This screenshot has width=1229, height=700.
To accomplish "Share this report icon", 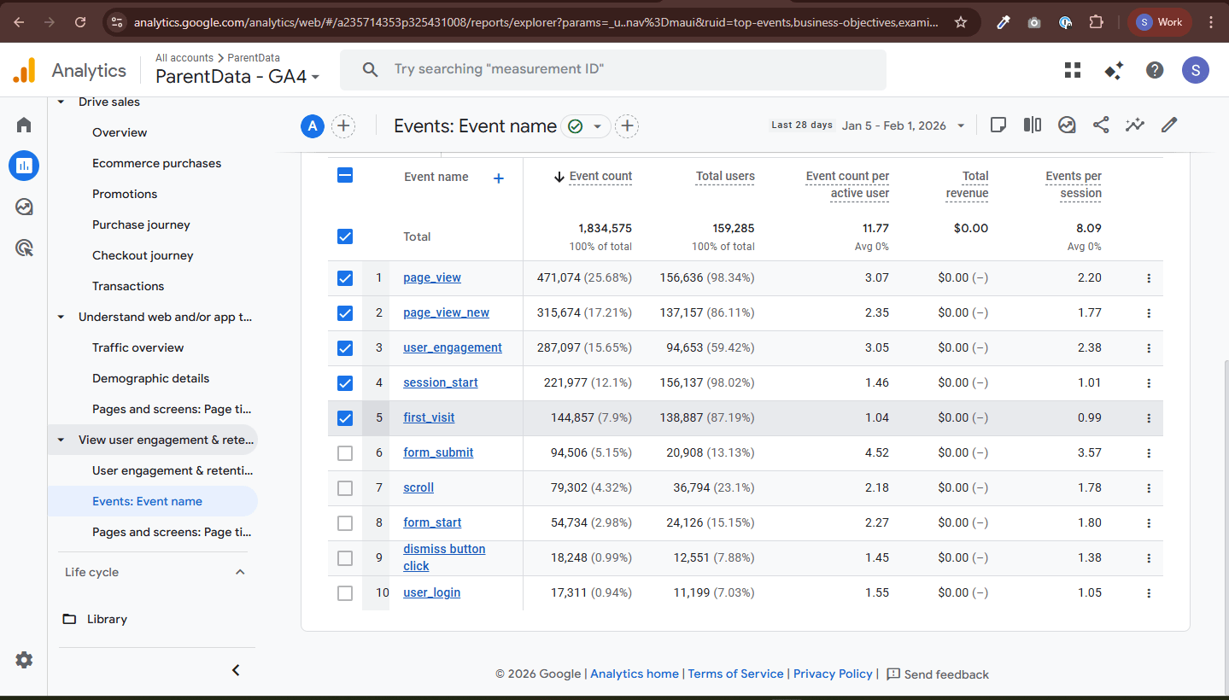I will 1101,125.
